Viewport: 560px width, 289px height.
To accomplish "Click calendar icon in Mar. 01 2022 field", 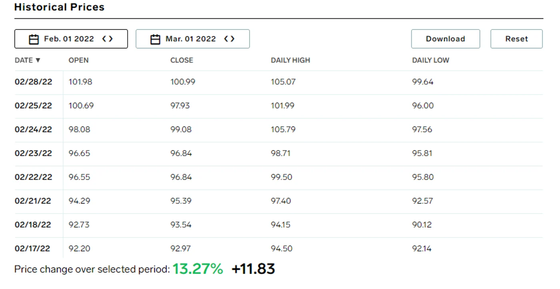I will [x=155, y=39].
